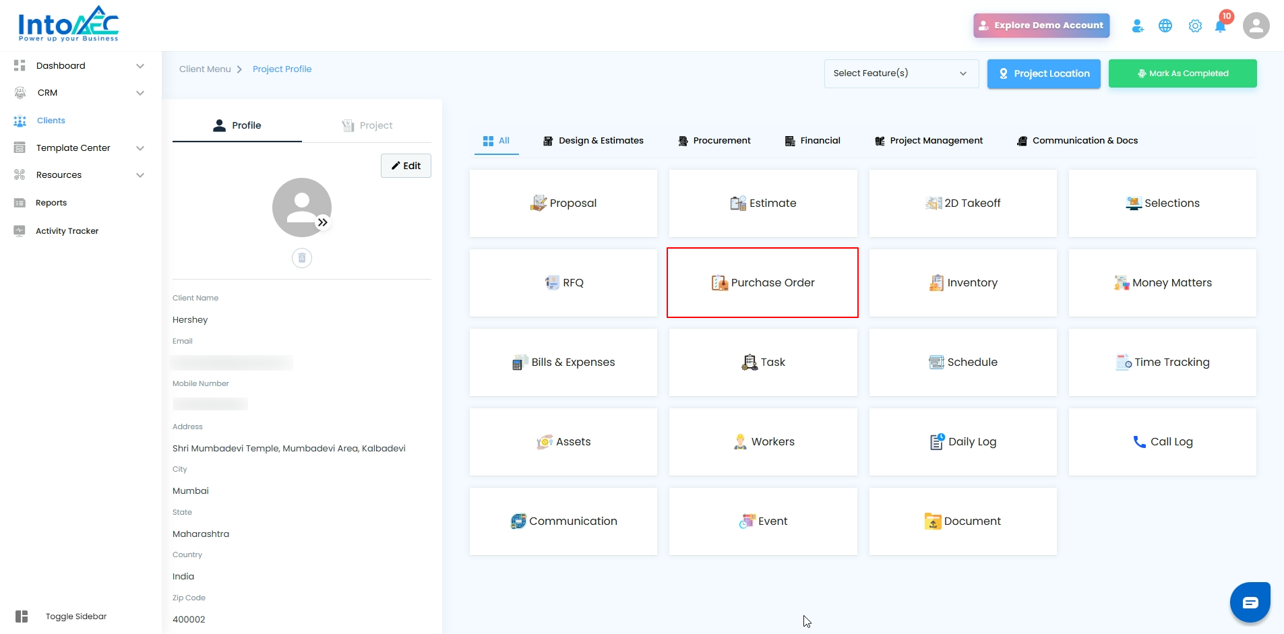Switch to the Project tab
The width and height of the screenshot is (1284, 634).
(367, 125)
